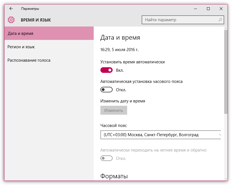Open 'Регион и язык' section
232x185 pixels.
coord(21,47)
